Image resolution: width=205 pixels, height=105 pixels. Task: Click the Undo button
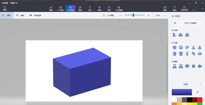coord(175,9)
